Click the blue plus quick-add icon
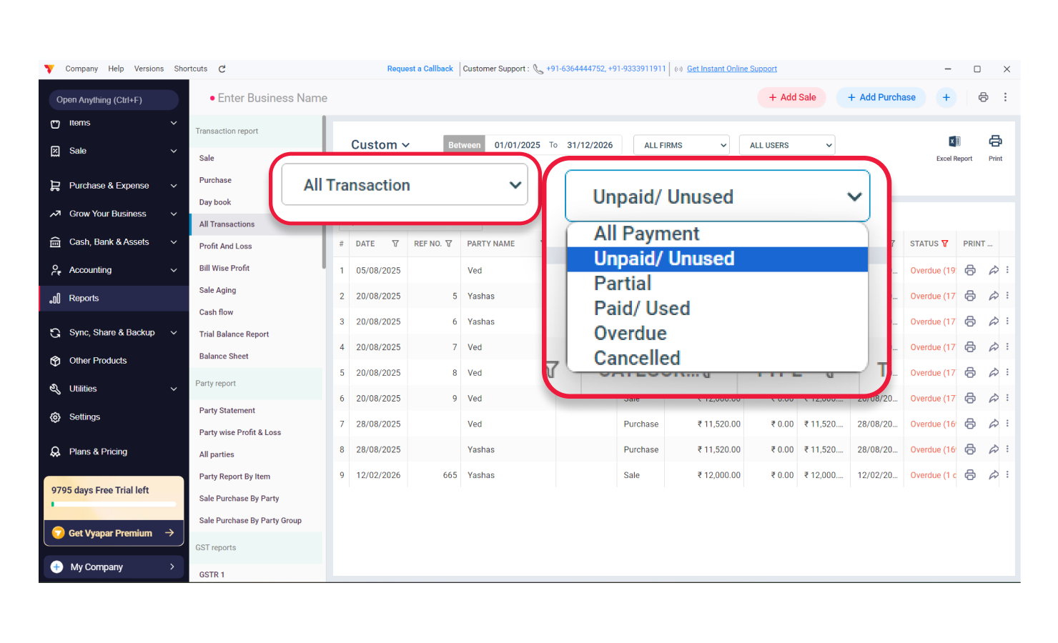 (x=946, y=97)
